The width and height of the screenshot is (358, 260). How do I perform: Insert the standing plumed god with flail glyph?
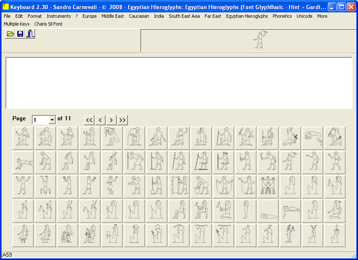[290, 235]
